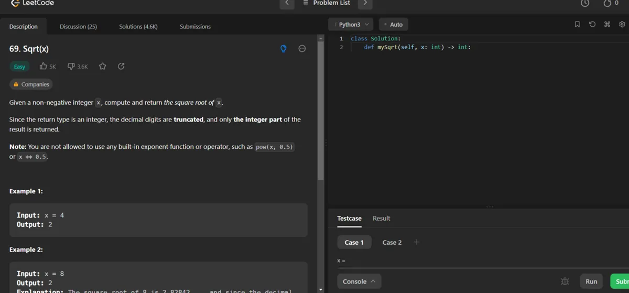Reset code to default with the revert icon
Screen dimensions: 629x293
[592, 25]
